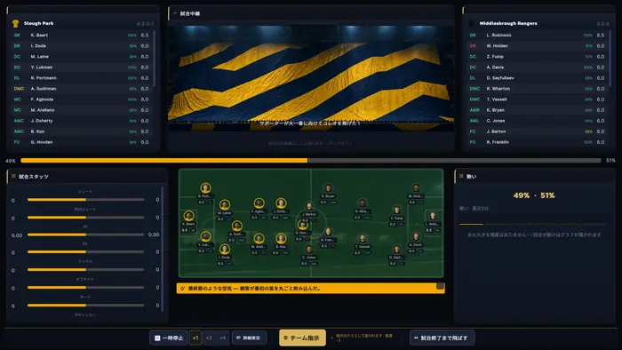
Task: Skip to full time with 試合終了まで飛ばす
Action: 442,338
